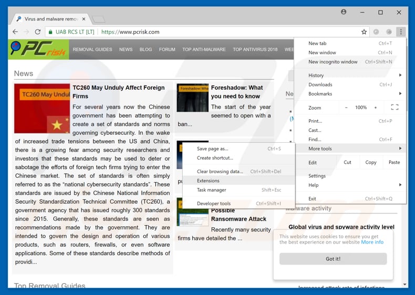Open Task manager from submenu
This screenshot has height=295, width=415.
238,190
